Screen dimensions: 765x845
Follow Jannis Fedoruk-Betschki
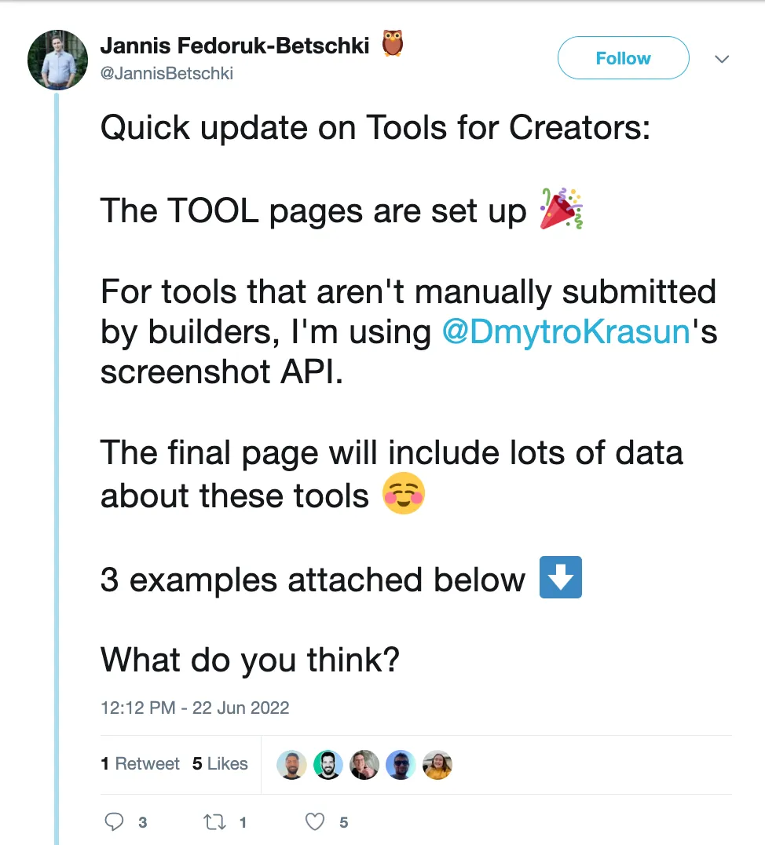[623, 58]
